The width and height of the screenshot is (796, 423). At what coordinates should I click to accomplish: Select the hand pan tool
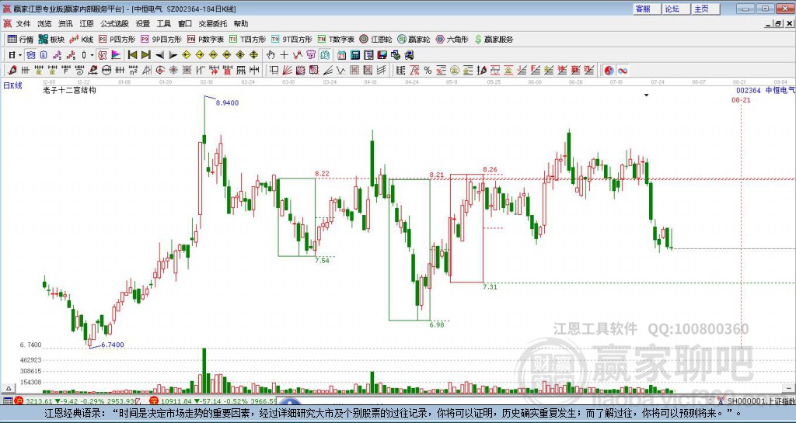pyautogui.click(x=271, y=54)
